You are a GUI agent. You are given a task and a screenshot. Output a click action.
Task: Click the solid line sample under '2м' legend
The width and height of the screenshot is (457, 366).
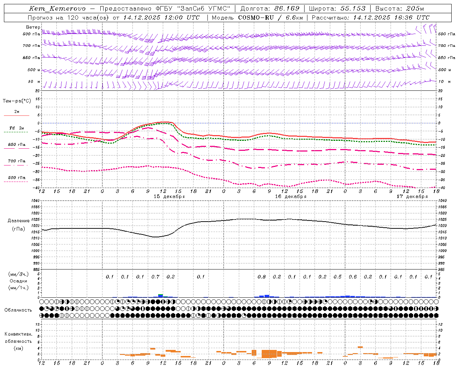[x=16, y=115]
